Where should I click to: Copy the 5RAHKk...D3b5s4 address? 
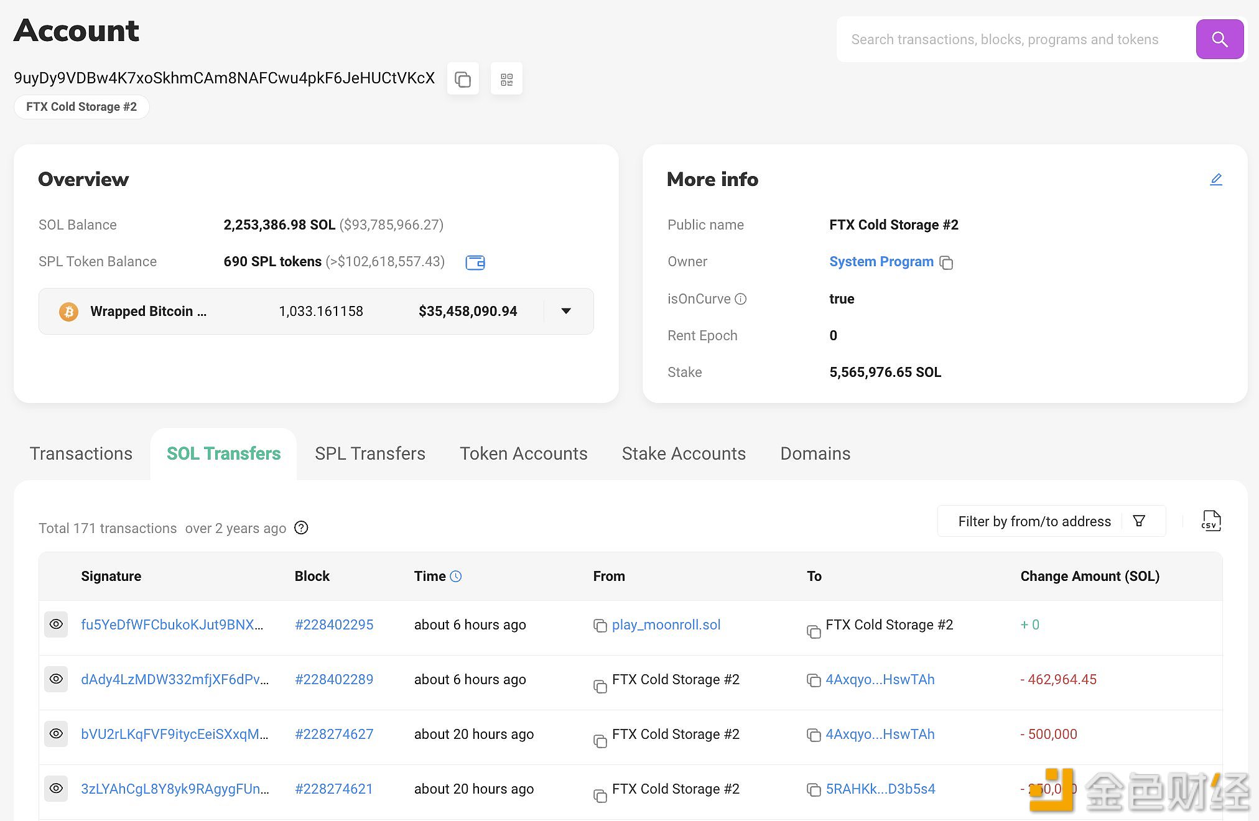pos(814,790)
